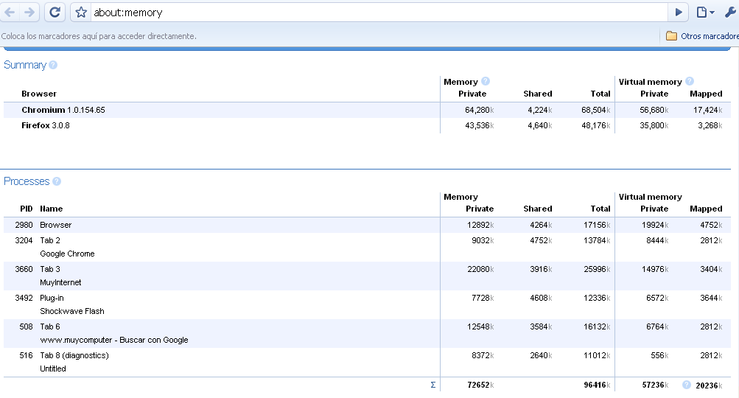
Task: Click the help icon next to Processes
Action: click(57, 181)
